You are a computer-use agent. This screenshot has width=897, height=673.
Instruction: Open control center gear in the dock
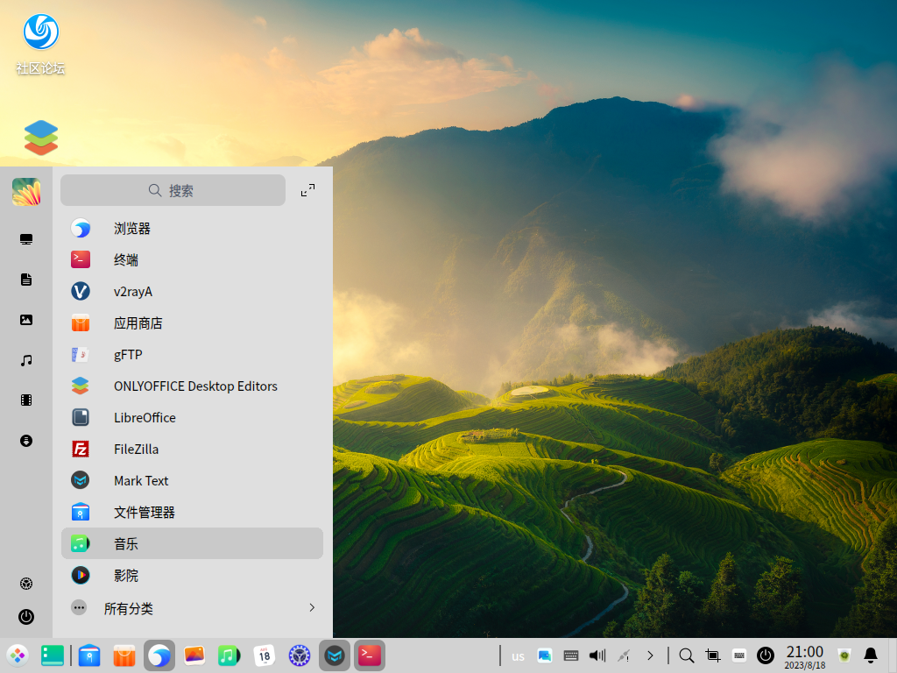coord(300,655)
